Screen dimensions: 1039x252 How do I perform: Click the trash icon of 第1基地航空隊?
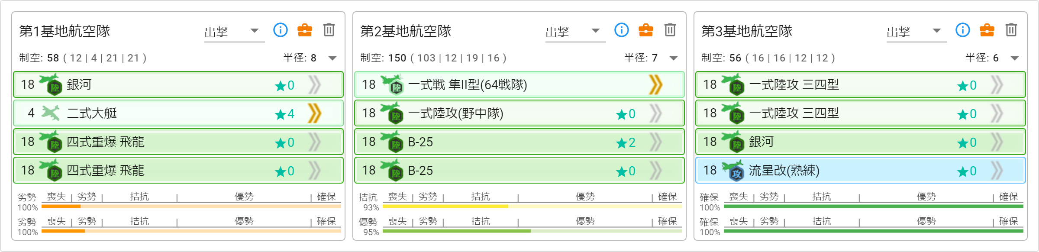[329, 30]
